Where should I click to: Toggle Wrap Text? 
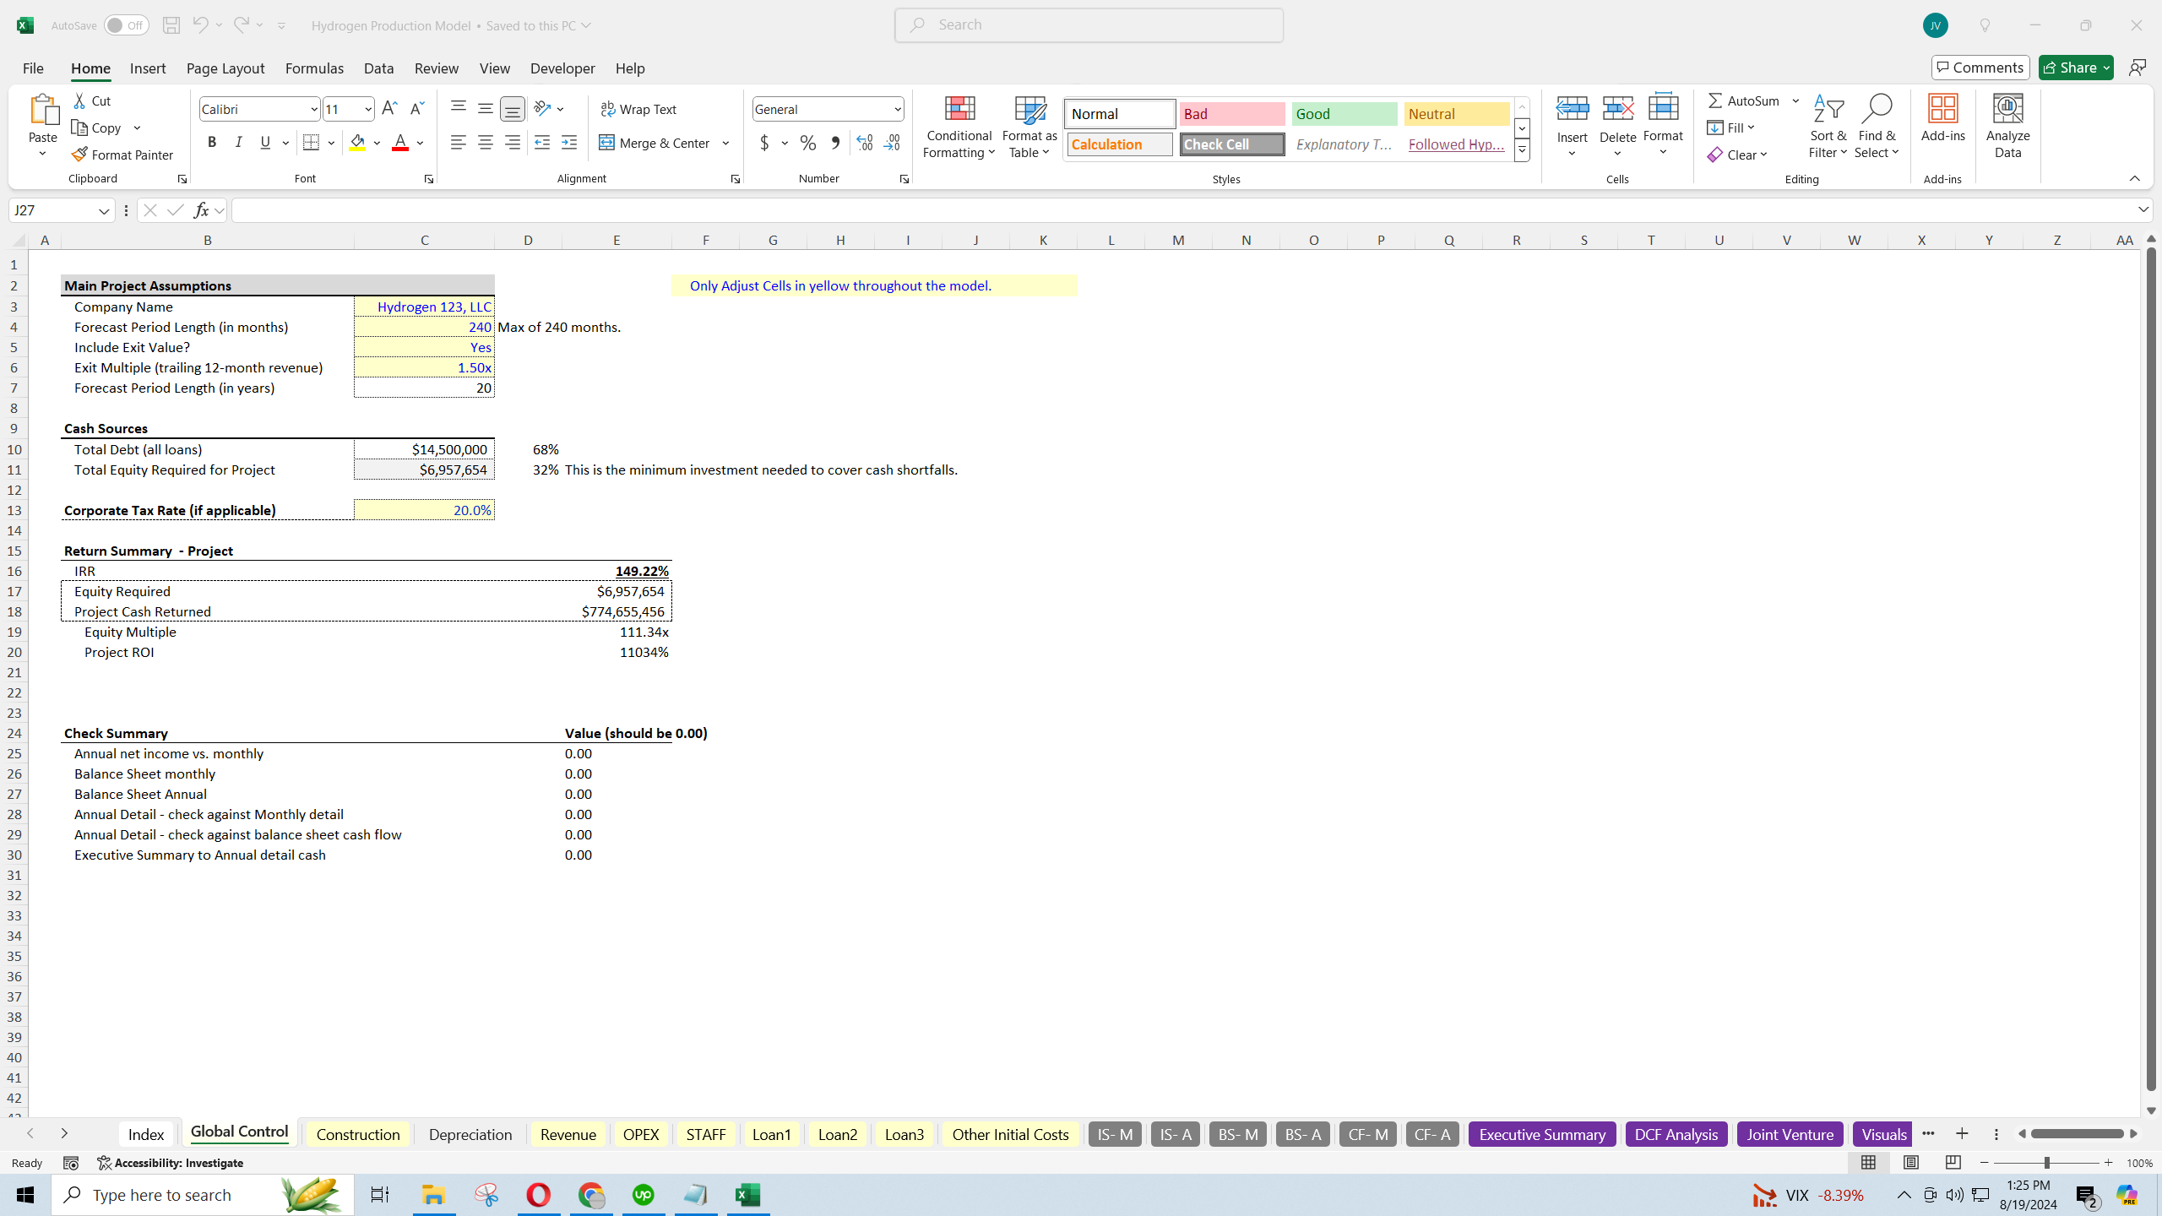pos(638,109)
